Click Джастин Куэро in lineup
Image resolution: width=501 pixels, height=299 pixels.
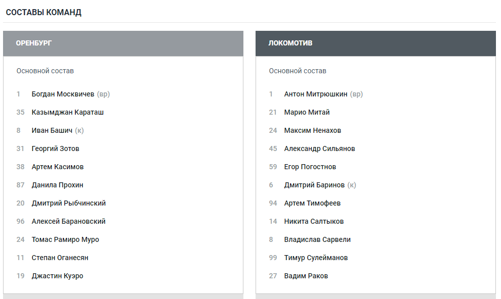coord(57,276)
